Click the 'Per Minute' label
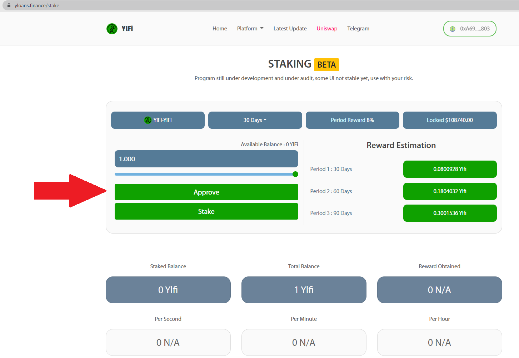Screen dimensions: 519x358 pyautogui.click(x=304, y=319)
